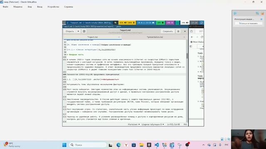Click the Сохранить button
This screenshot has height=149, width=266.
(167, 31)
